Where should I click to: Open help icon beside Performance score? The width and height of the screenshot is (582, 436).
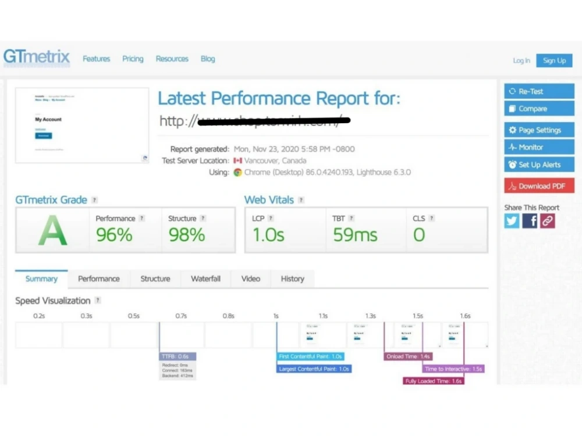pos(142,219)
